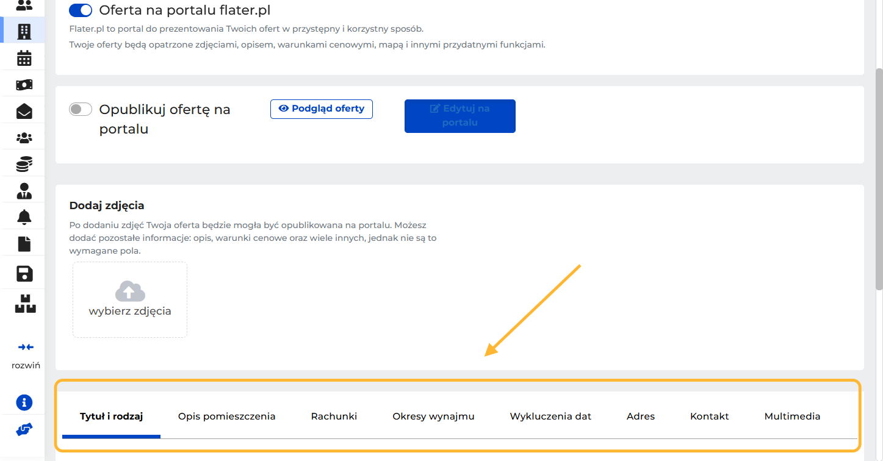
Task: Open the blue info circle icon
Action: [24, 403]
